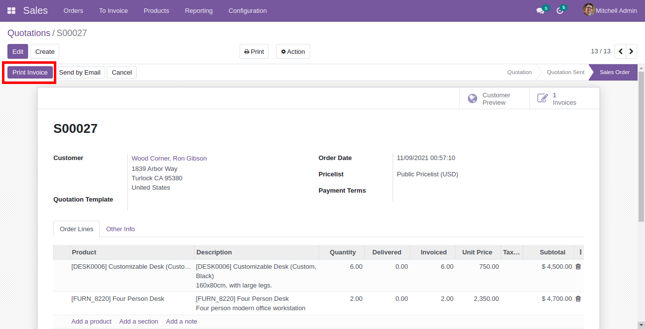The image size is (645, 329).
Task: Switch to the Other Info tab
Action: click(x=121, y=229)
